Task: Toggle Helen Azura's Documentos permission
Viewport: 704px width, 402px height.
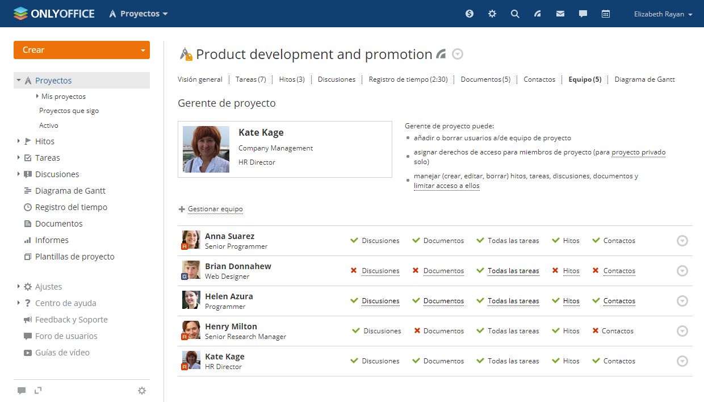Action: (443, 301)
